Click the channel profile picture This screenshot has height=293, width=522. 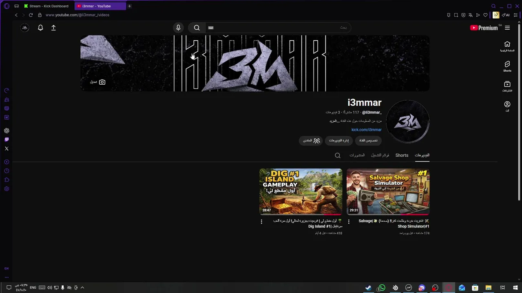point(408,121)
